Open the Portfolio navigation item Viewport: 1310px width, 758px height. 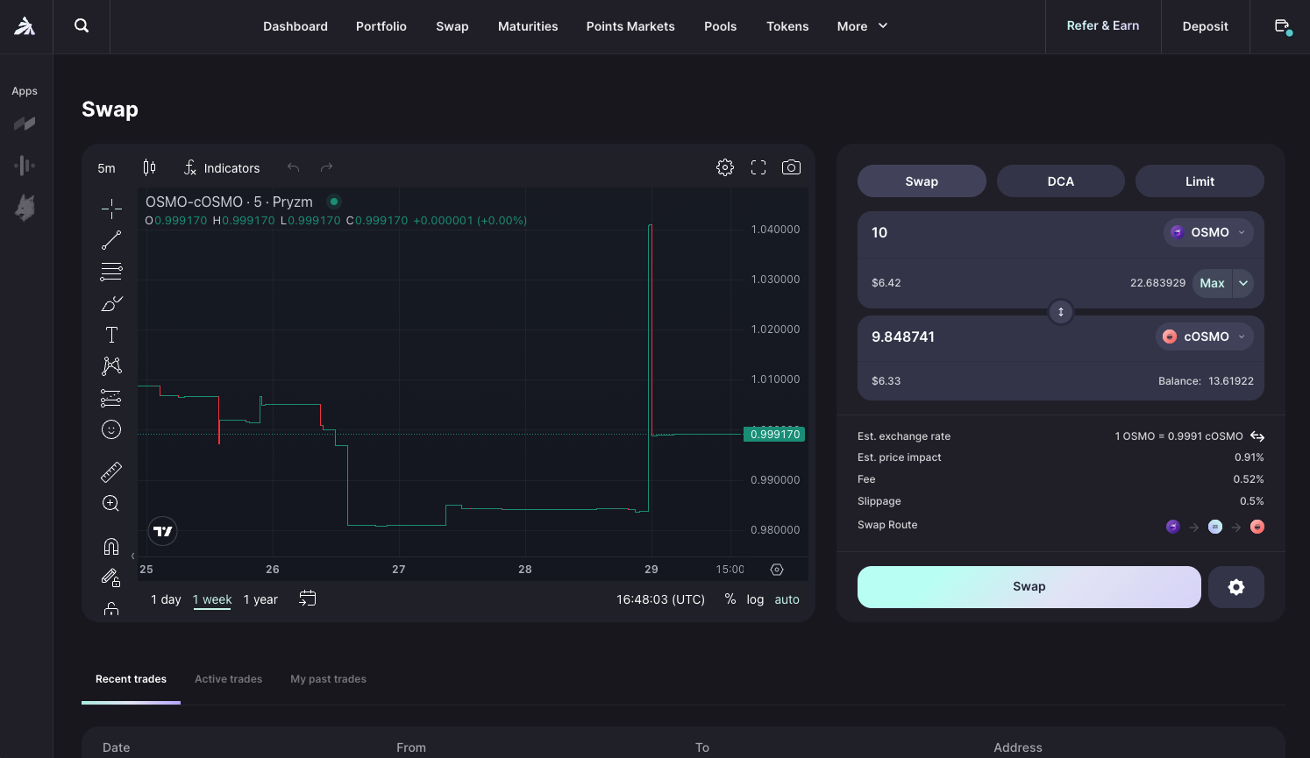tap(381, 26)
